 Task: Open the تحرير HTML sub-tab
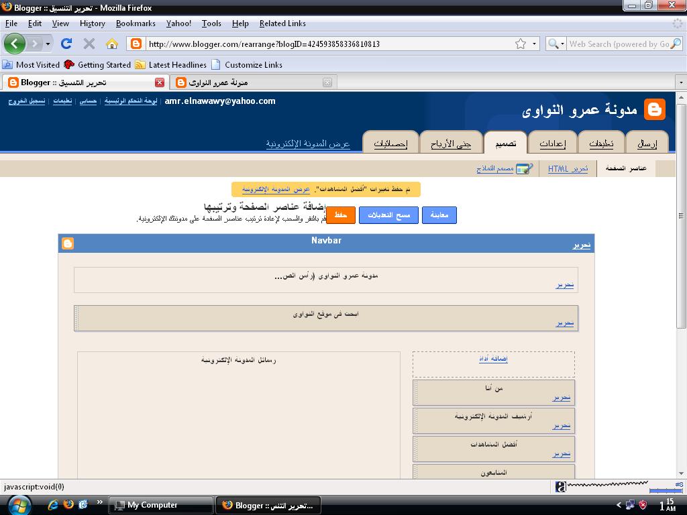pos(568,168)
